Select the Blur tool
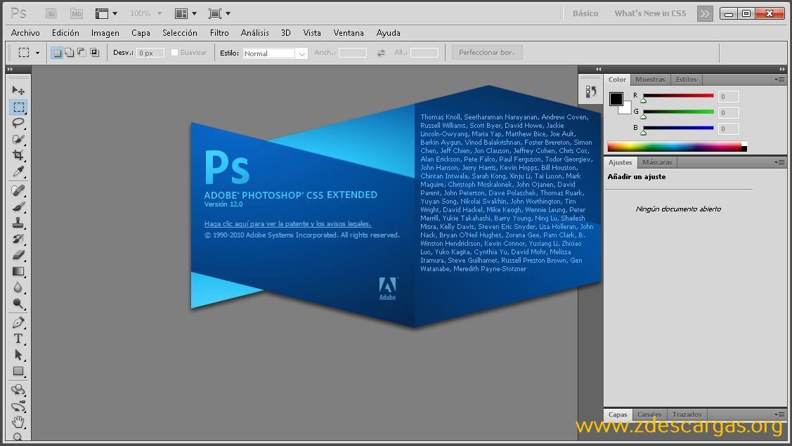 18,287
